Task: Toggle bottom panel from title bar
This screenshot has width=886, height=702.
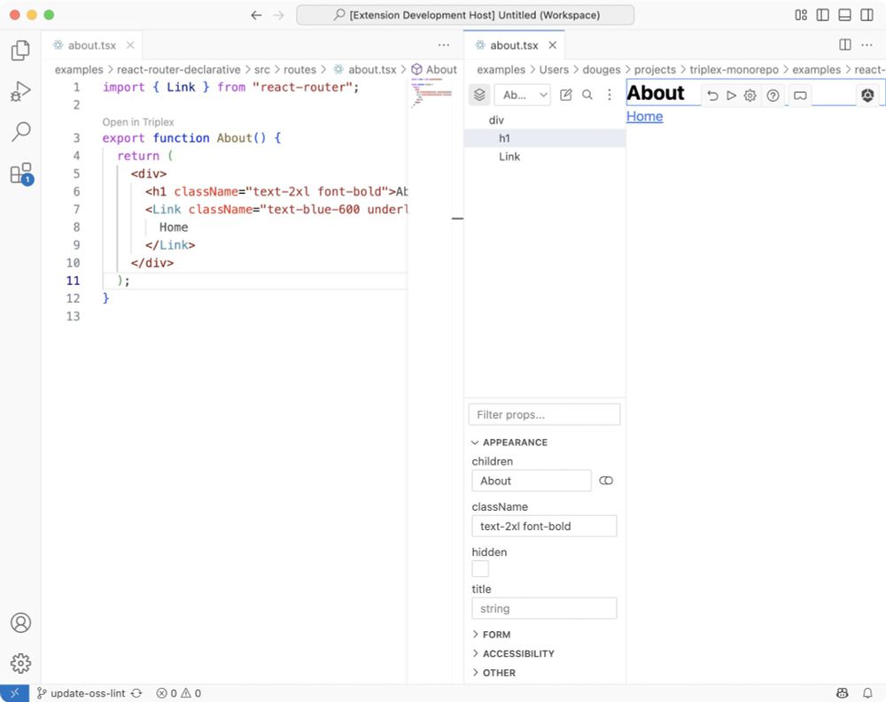Action: click(x=844, y=15)
